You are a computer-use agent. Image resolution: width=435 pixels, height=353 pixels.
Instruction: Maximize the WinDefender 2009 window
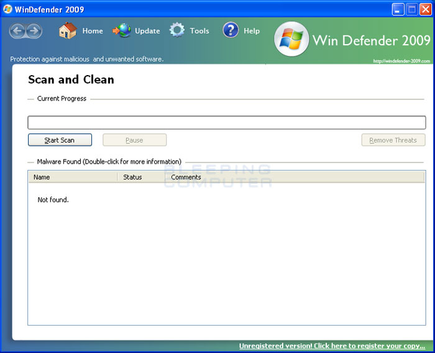pos(411,9)
